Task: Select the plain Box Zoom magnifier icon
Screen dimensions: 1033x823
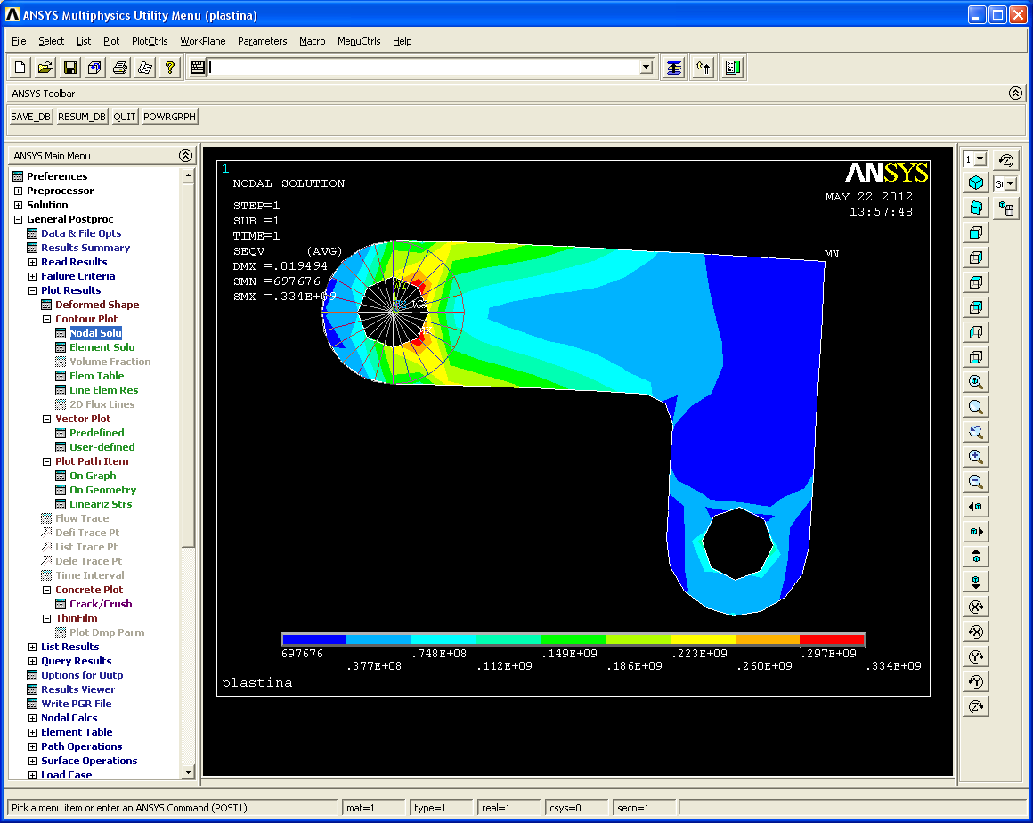Action: pos(976,406)
